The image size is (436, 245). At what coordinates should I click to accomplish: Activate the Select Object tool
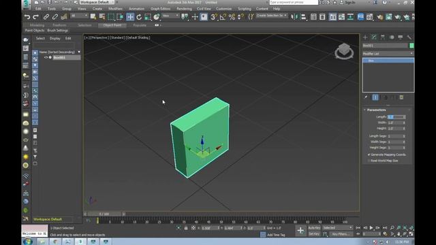[x=93, y=17]
